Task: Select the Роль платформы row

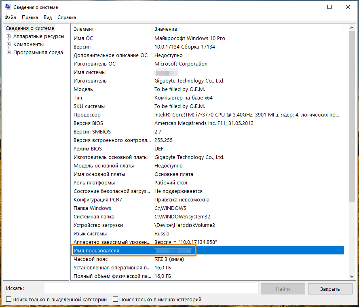Action: click(x=208, y=182)
